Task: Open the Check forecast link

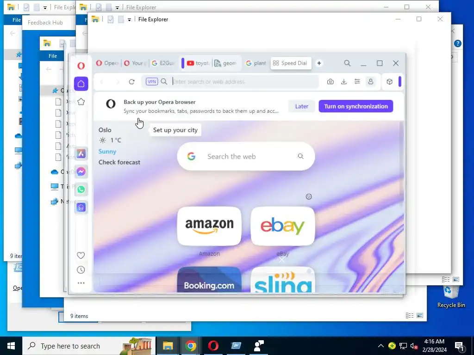Action: 119,162
